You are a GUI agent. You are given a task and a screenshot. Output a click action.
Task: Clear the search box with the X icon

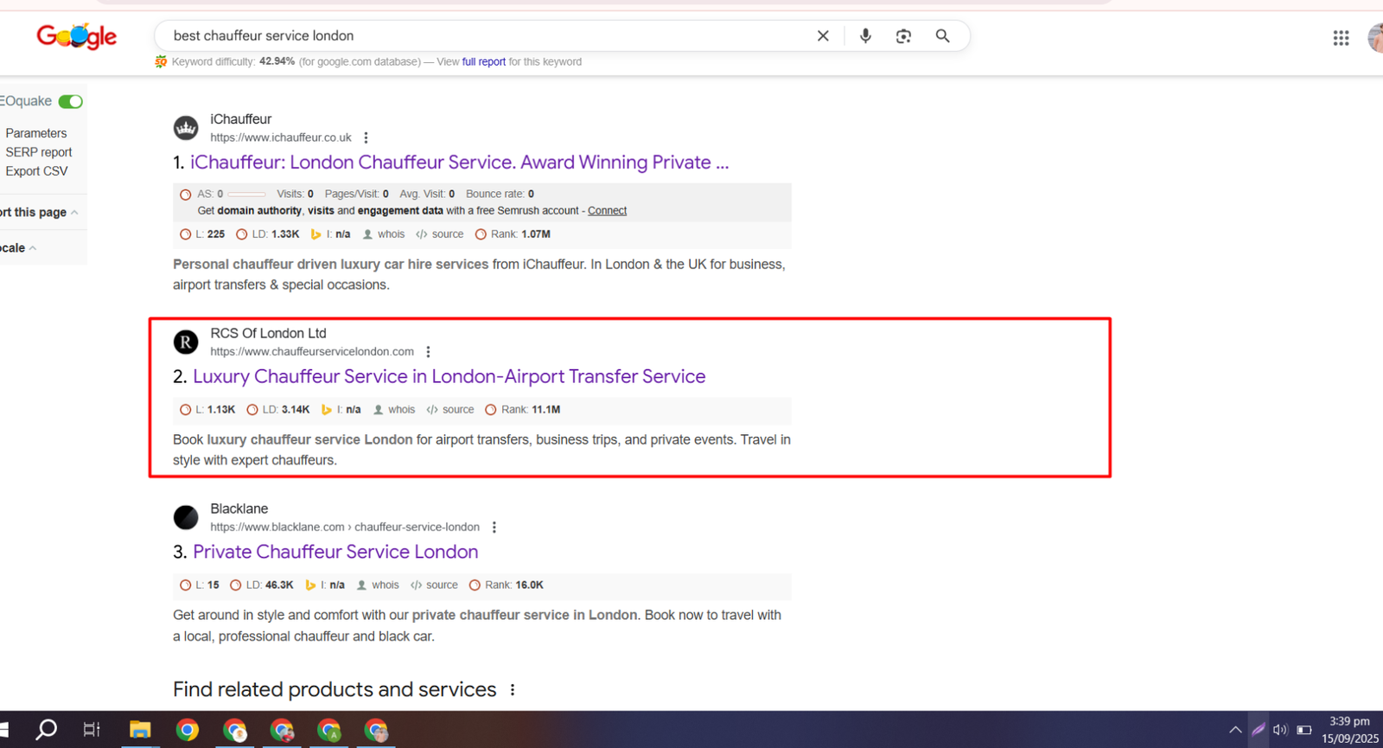(823, 36)
